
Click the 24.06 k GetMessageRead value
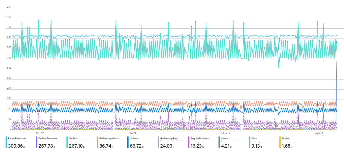point(167,146)
